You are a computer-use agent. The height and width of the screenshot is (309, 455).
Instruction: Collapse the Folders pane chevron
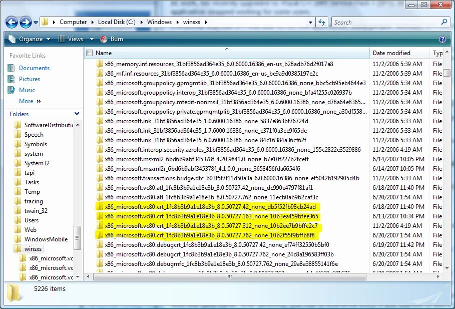click(x=77, y=114)
